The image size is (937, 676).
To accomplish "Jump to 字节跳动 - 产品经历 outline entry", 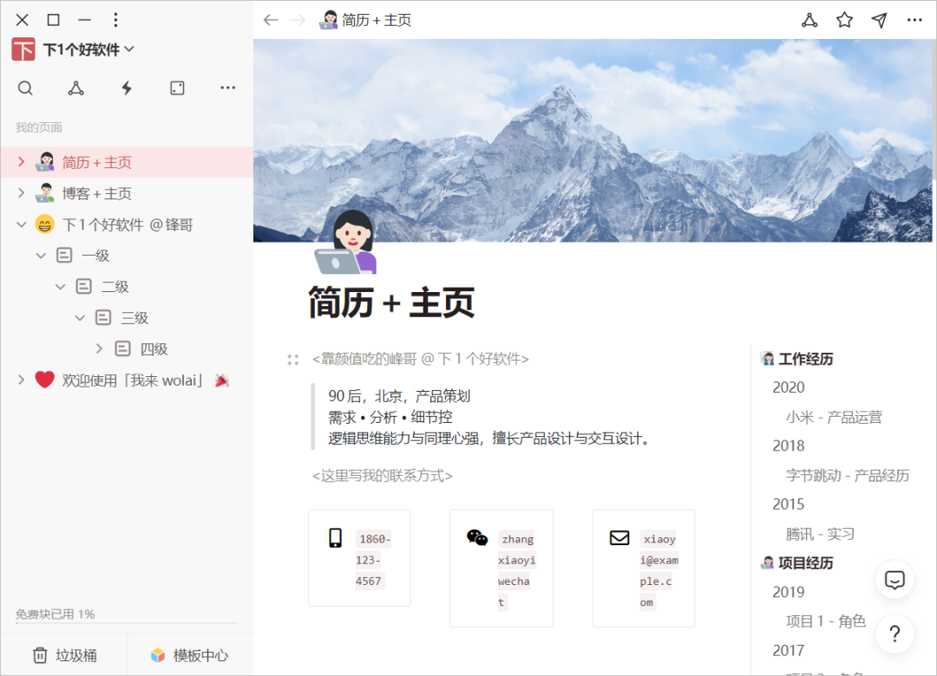I will (848, 475).
